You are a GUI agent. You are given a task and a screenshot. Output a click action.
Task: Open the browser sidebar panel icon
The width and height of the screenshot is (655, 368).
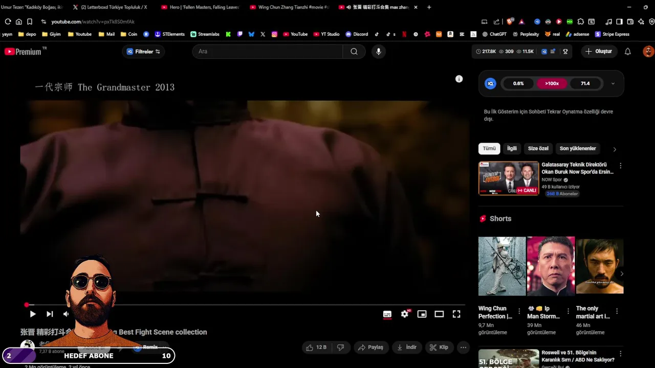[x=619, y=21]
